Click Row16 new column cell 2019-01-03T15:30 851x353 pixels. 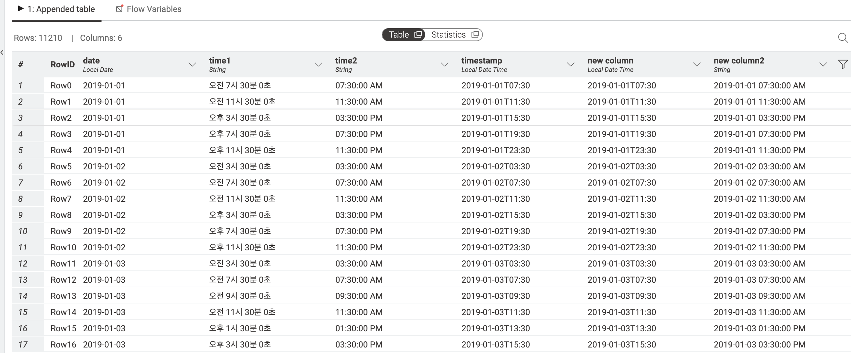tap(622, 345)
